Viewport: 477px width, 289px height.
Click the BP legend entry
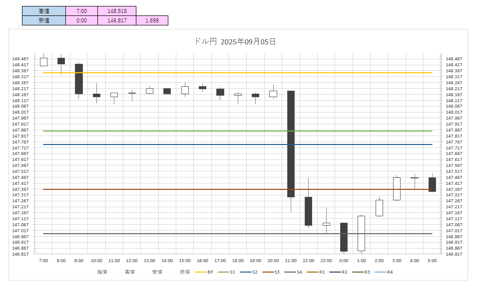tap(204, 272)
